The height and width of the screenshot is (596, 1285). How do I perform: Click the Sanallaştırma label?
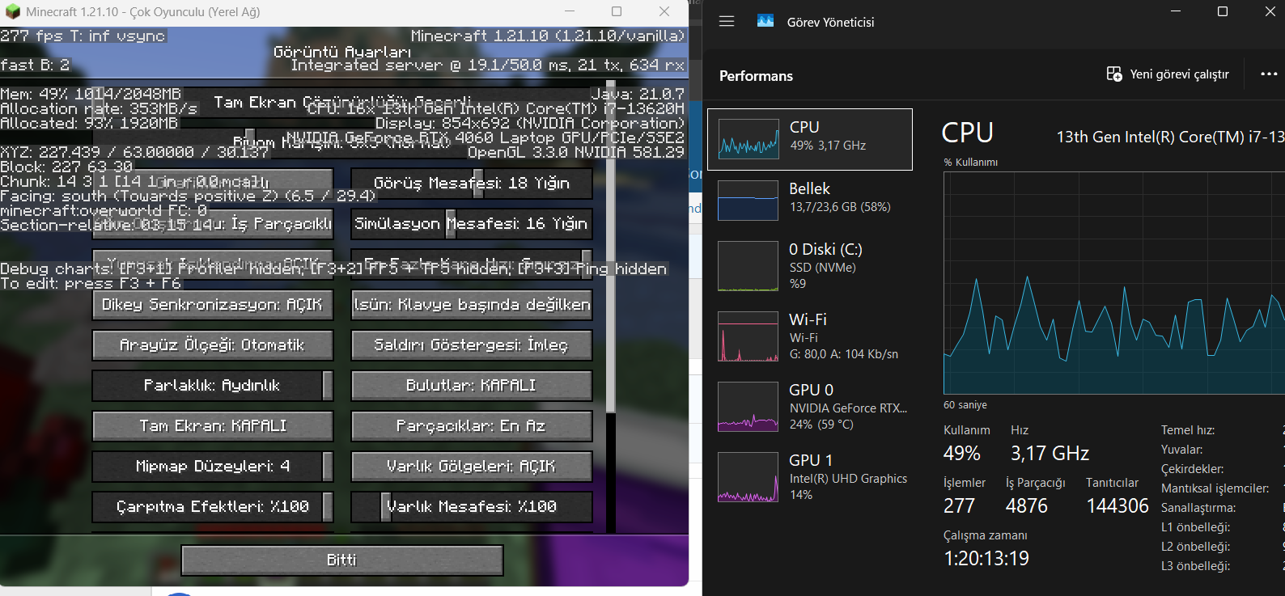pos(1198,508)
